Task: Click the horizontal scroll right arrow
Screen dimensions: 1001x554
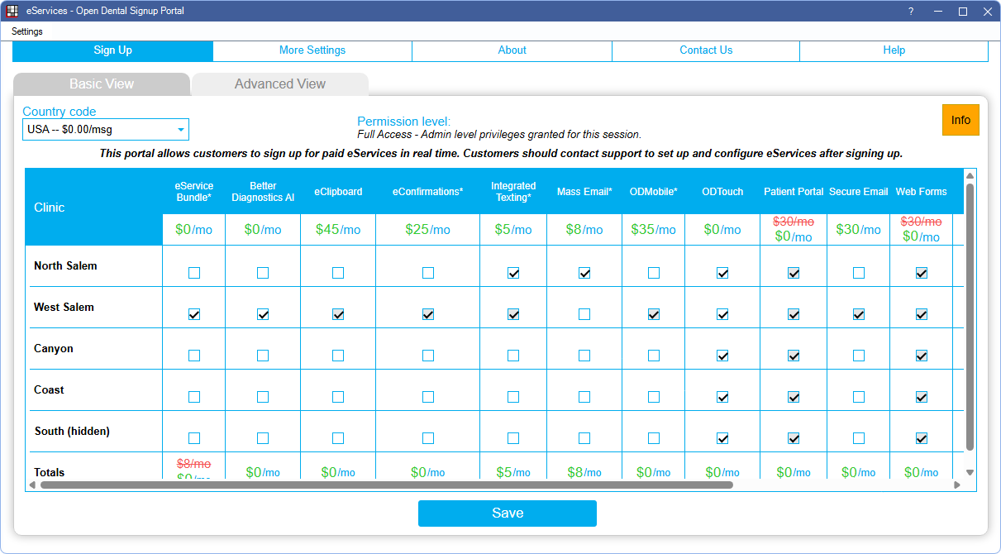Action: point(957,485)
